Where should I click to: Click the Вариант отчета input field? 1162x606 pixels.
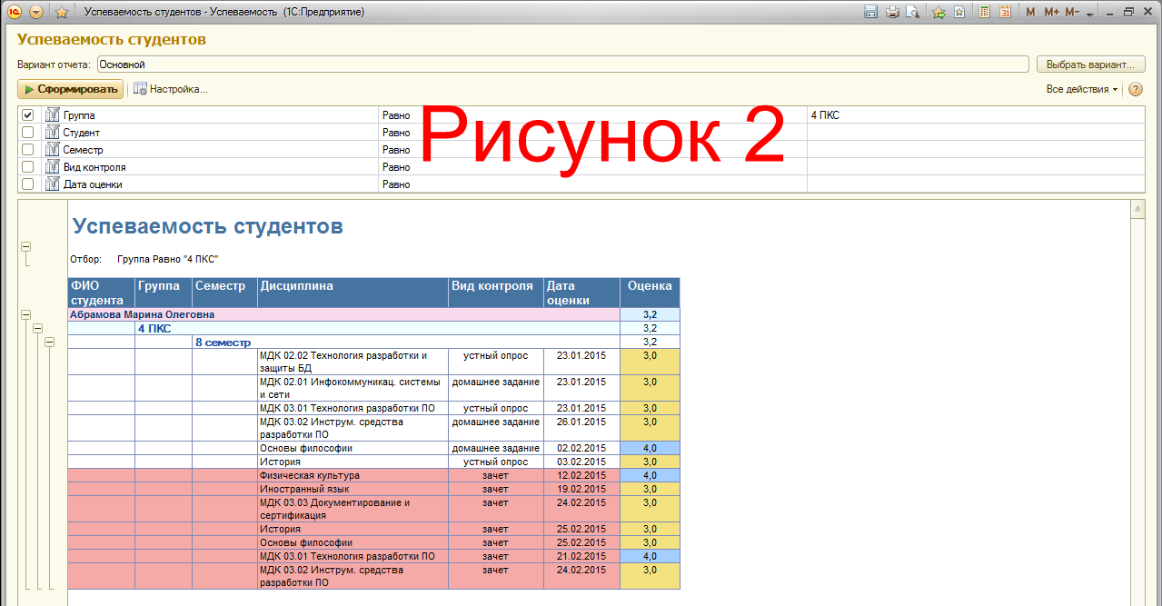coord(561,65)
